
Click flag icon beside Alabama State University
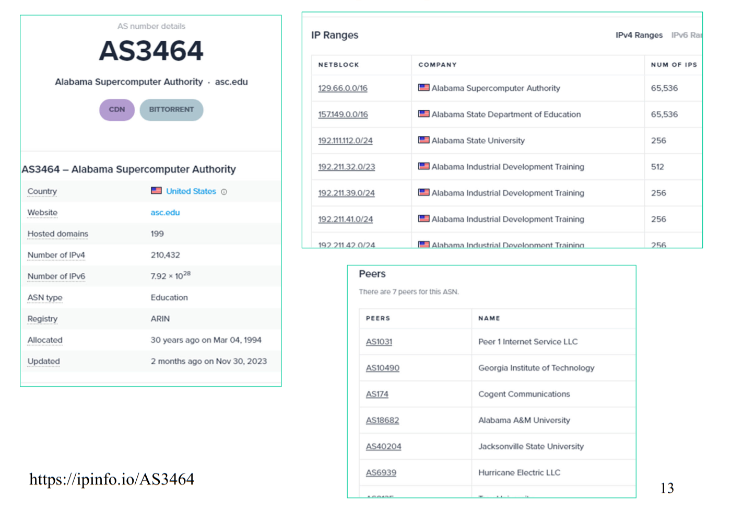[423, 140]
